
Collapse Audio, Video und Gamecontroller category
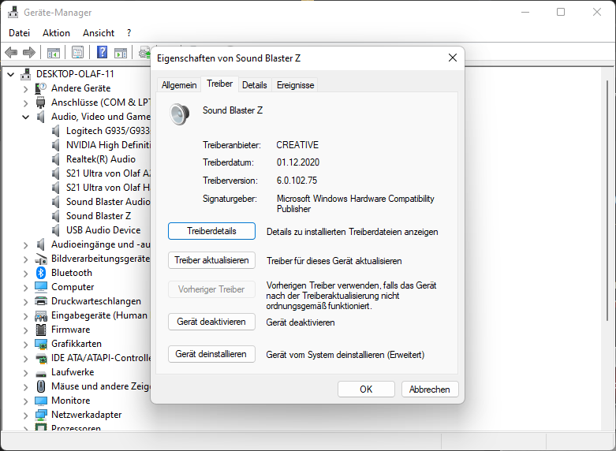(25, 117)
